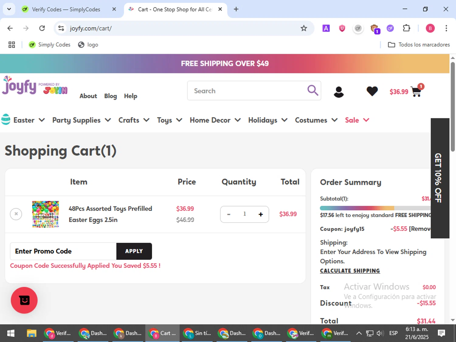Open the Help page
This screenshot has height=342, width=456.
130,96
